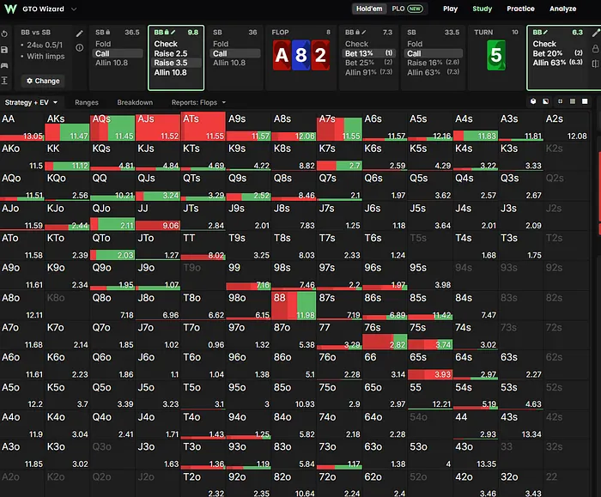Screen dimensions: 601x497
Task: Select Bet 20% in BB 6.3 card
Action: (558, 53)
